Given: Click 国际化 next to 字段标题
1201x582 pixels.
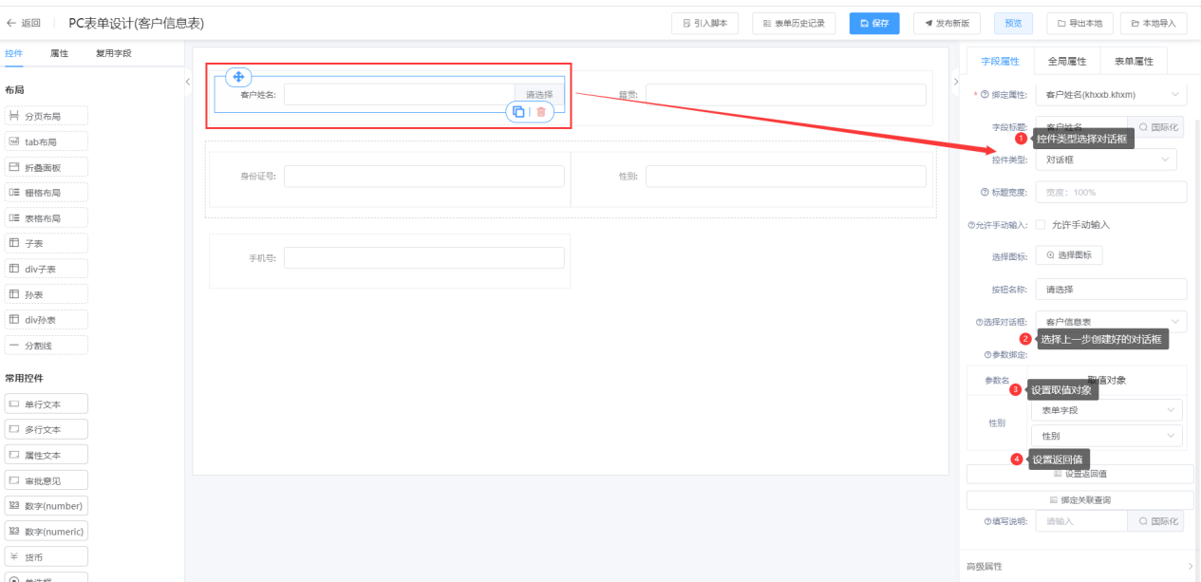Looking at the screenshot, I should pyautogui.click(x=1157, y=126).
